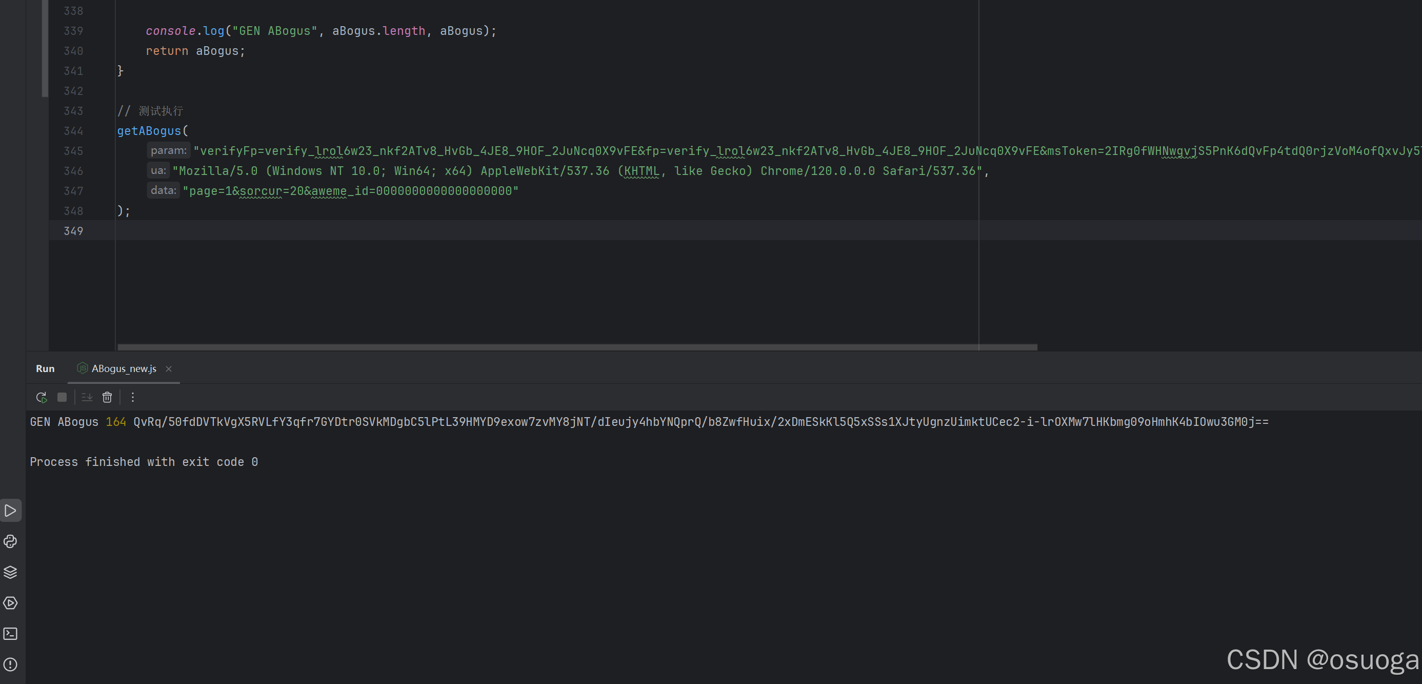Toggle scroll-to-end in console toolbar

pos(86,397)
